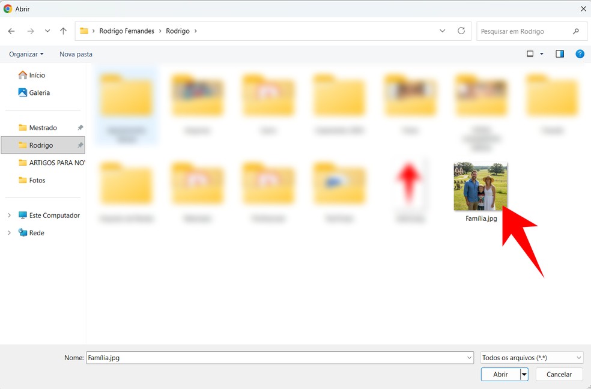The width and height of the screenshot is (591, 389).
Task: Click Rodrigo in the breadcrumb path
Action: (178, 31)
